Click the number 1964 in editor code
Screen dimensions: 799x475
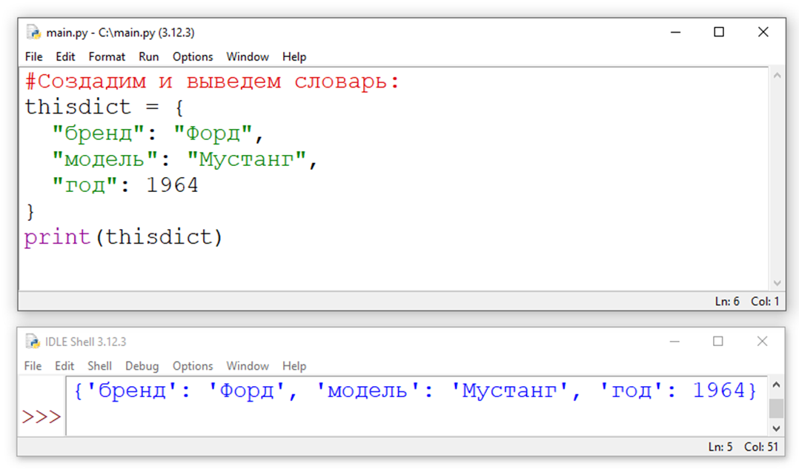pos(172,185)
